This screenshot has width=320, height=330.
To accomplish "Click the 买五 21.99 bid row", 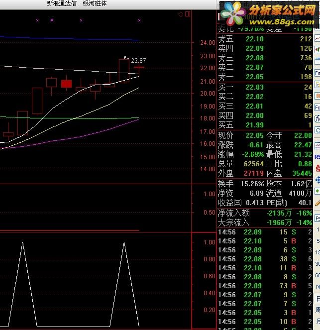I will click(265, 125).
